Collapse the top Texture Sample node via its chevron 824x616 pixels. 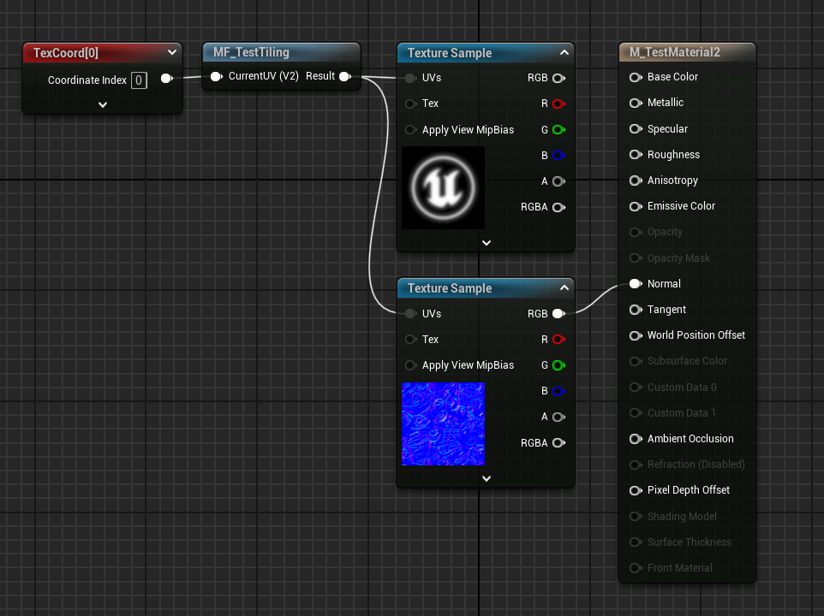point(564,52)
